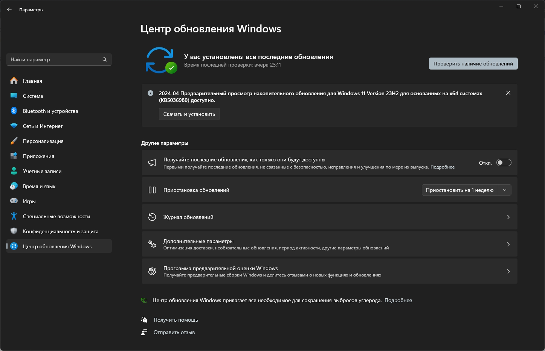Click the Wi-Fi icon next to Сеть и Интернет
The width and height of the screenshot is (545, 351).
tap(14, 126)
